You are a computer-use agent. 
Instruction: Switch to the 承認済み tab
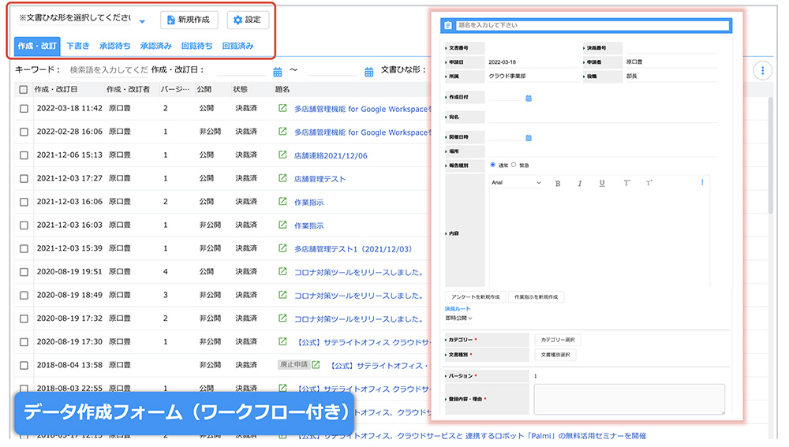[156, 46]
